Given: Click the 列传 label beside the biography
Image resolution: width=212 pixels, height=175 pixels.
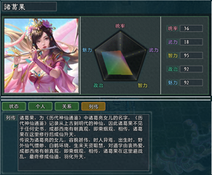Looking at the screenshot, I should click(11, 118).
